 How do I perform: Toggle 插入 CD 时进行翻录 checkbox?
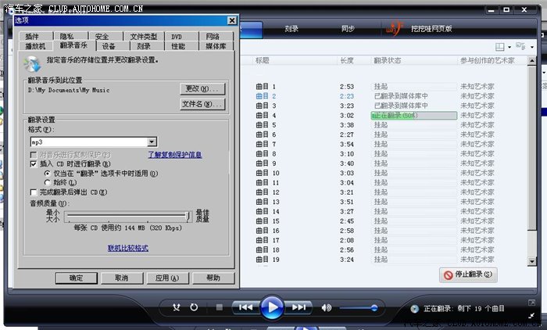pyautogui.click(x=34, y=164)
